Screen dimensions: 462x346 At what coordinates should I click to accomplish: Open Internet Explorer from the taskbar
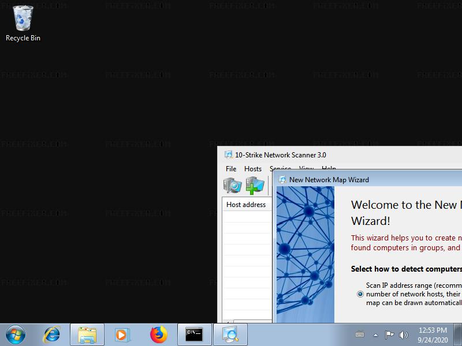coord(52,334)
